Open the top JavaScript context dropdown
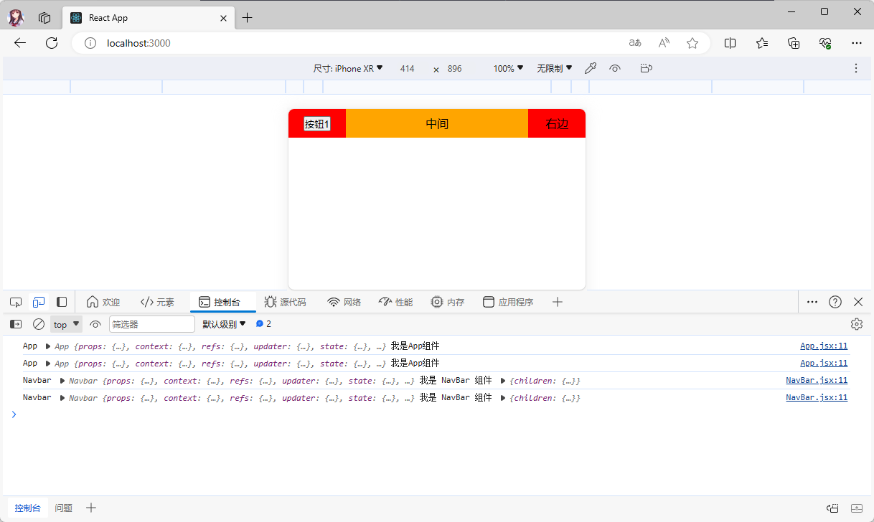This screenshot has height=522, width=874. [x=66, y=324]
